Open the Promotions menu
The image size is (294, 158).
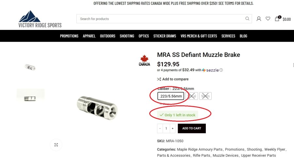(69, 36)
